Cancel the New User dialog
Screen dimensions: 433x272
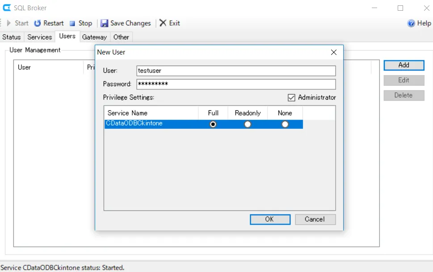point(315,219)
